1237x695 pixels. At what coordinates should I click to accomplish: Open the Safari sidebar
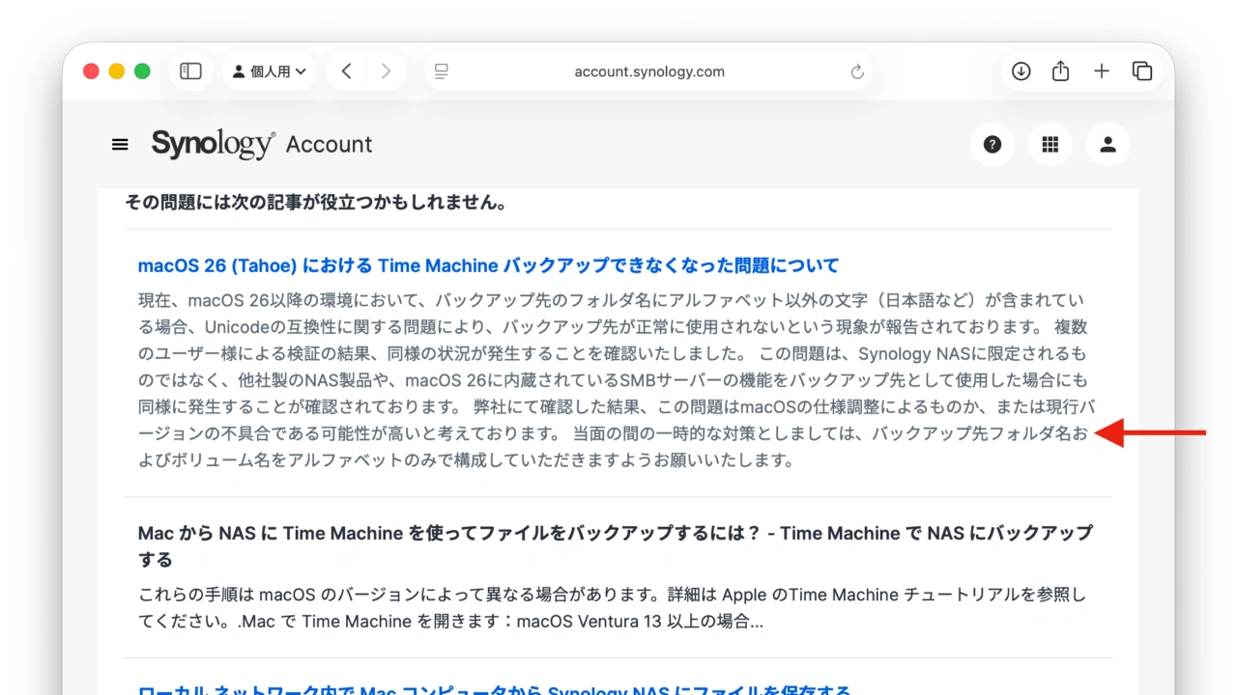pyautogui.click(x=190, y=70)
